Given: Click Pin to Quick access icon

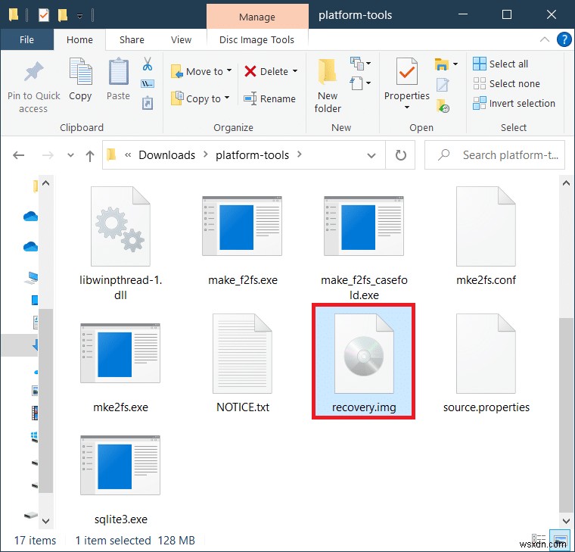Looking at the screenshot, I should click(x=34, y=72).
